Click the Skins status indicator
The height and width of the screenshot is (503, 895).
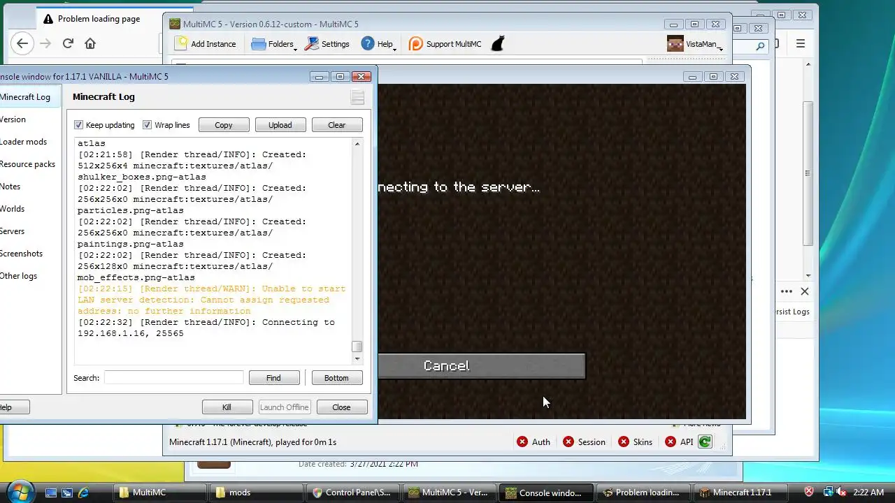(x=635, y=442)
